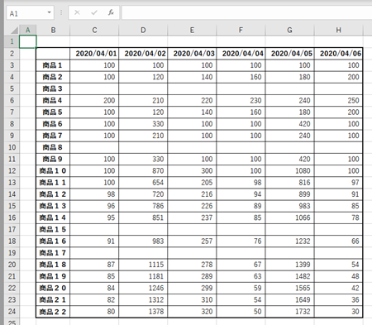Image resolution: width=372 pixels, height=325 pixels.
Task: Click cell with value 250 in 商品４ row
Action: (338, 101)
